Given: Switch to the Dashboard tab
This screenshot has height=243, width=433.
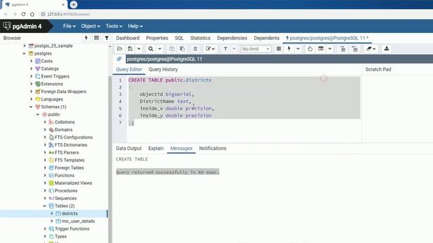Looking at the screenshot, I should 128,38.
